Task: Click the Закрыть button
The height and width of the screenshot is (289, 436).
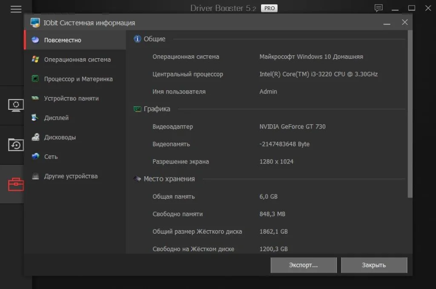Action: 374,265
